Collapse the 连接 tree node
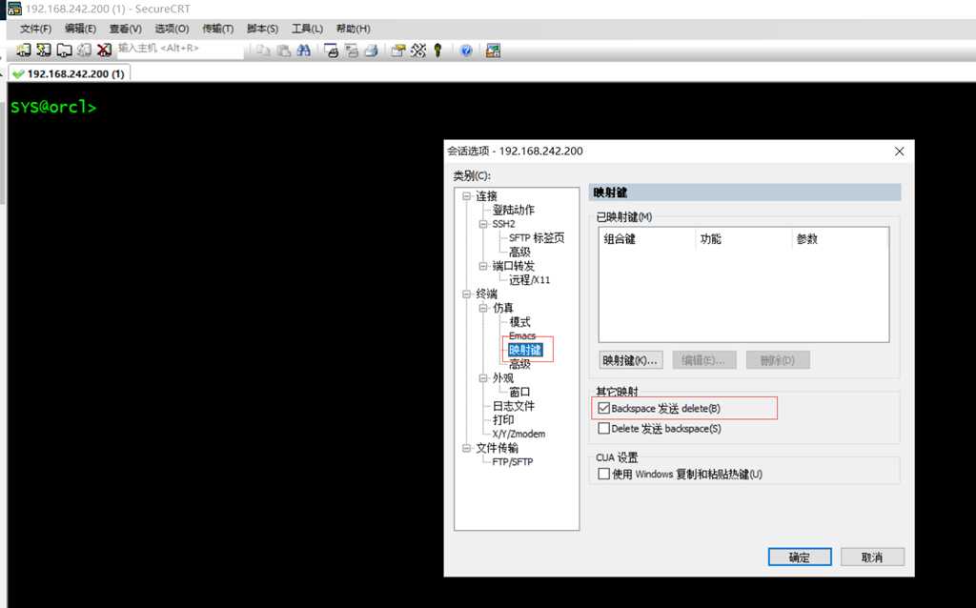Viewport: 976px width, 608px height. (466, 196)
